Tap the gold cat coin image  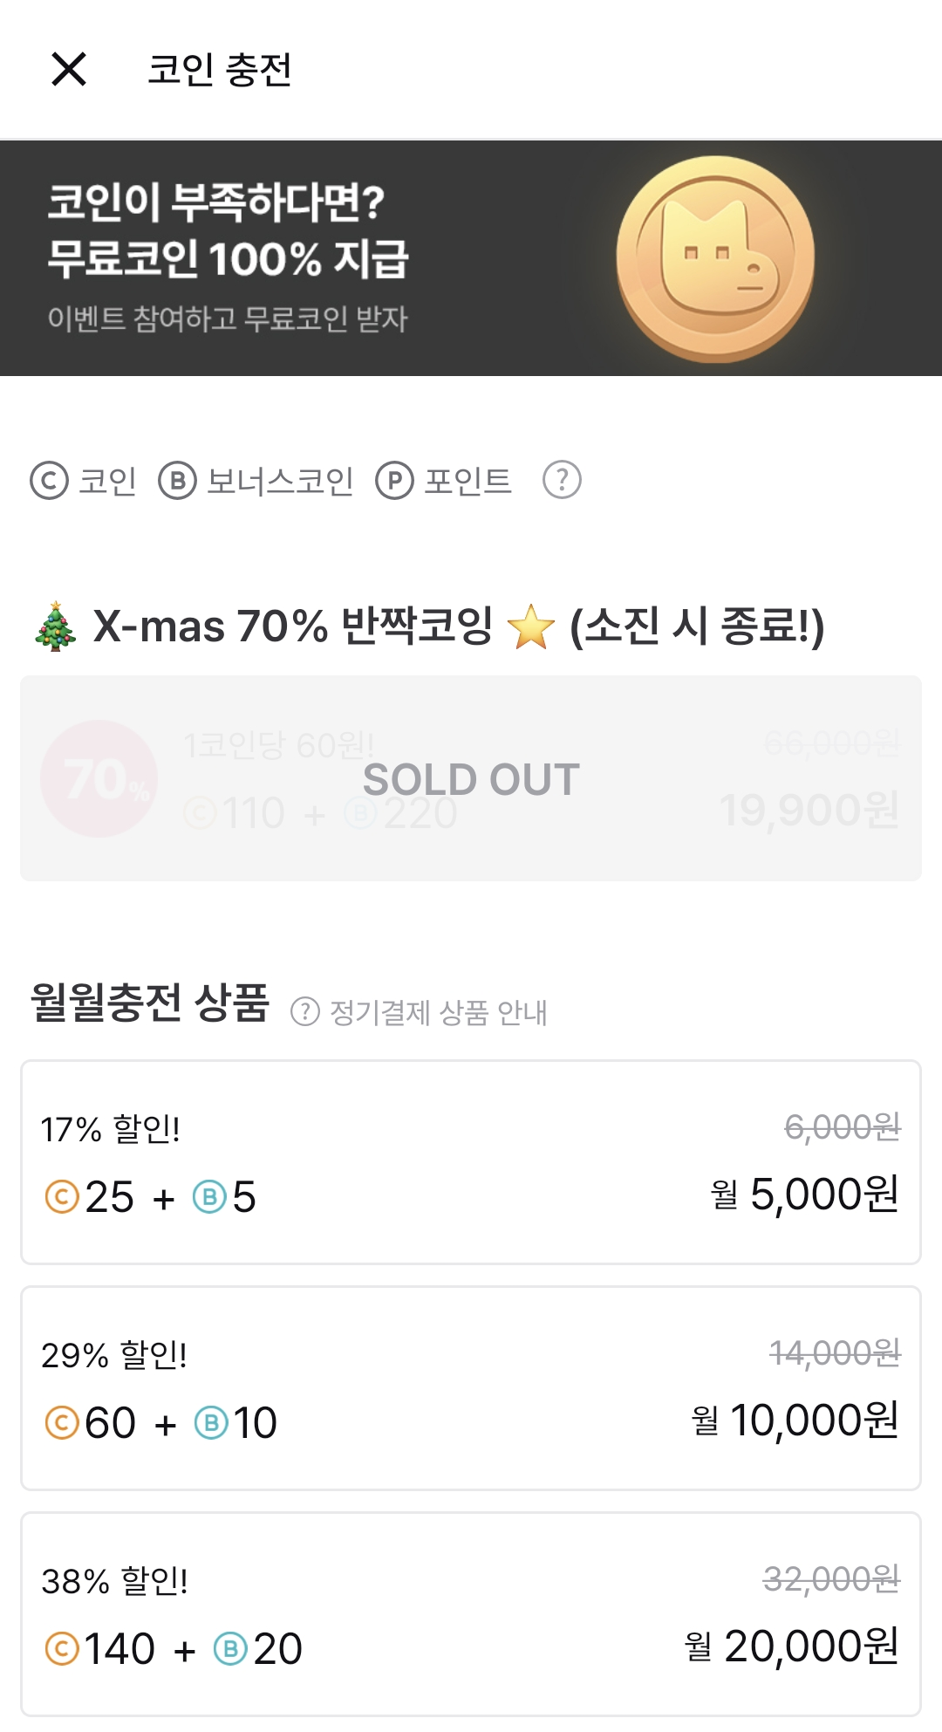click(715, 258)
